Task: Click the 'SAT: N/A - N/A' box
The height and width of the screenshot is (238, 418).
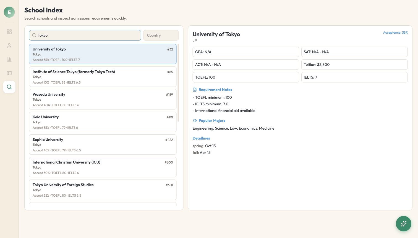Action: click(354, 52)
